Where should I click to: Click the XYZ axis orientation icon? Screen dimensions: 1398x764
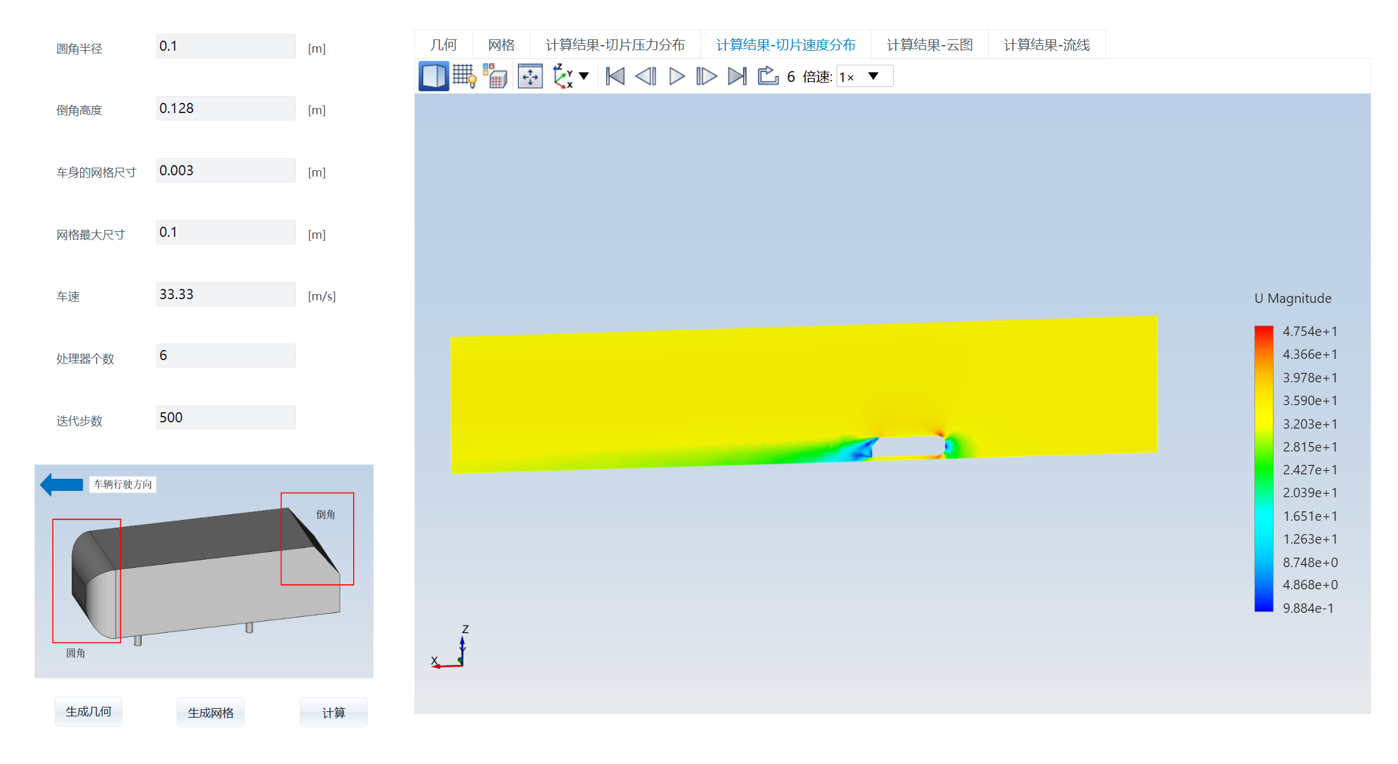coord(563,76)
